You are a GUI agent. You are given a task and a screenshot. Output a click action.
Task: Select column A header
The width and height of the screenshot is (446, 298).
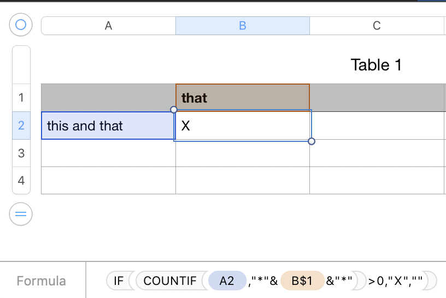pos(108,26)
